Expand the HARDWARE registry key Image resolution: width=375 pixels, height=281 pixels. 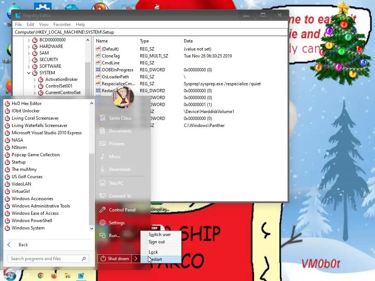tap(29, 46)
